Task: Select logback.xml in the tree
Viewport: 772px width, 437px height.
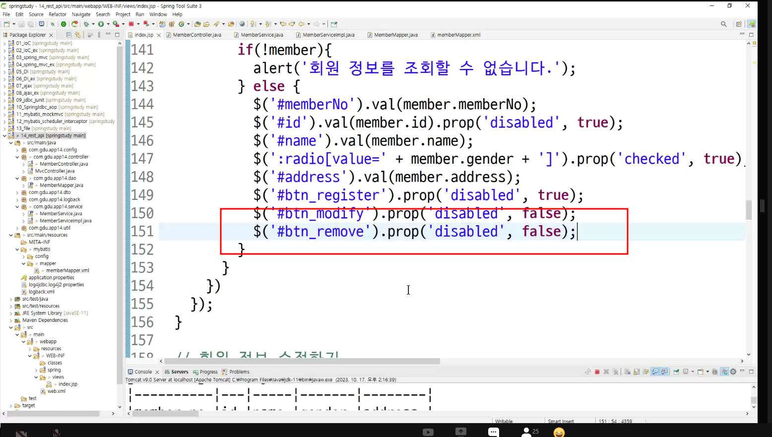Action: pyautogui.click(x=42, y=292)
